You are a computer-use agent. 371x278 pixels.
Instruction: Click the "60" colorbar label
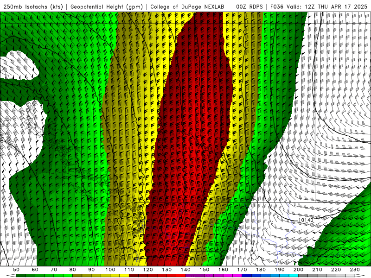[x=35, y=270]
